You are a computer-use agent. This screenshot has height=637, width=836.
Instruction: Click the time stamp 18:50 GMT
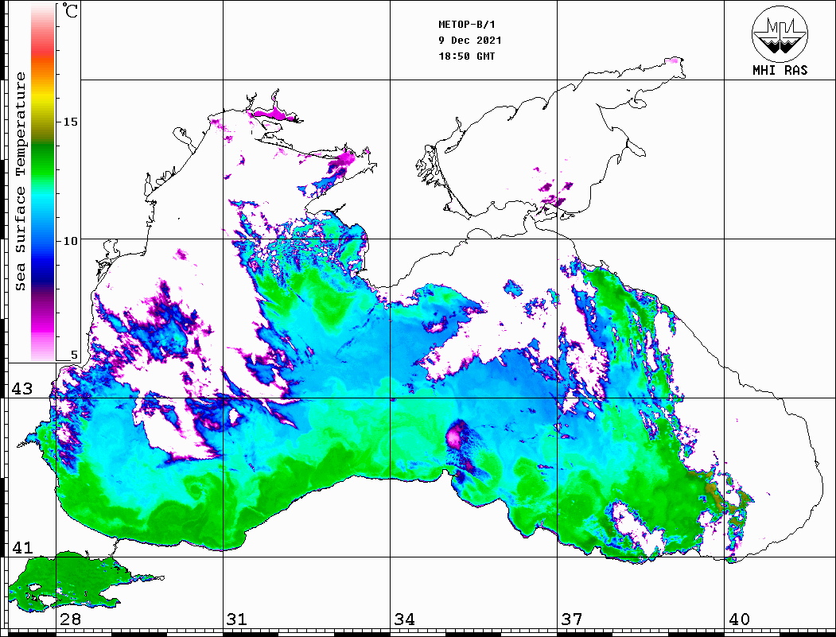(466, 56)
